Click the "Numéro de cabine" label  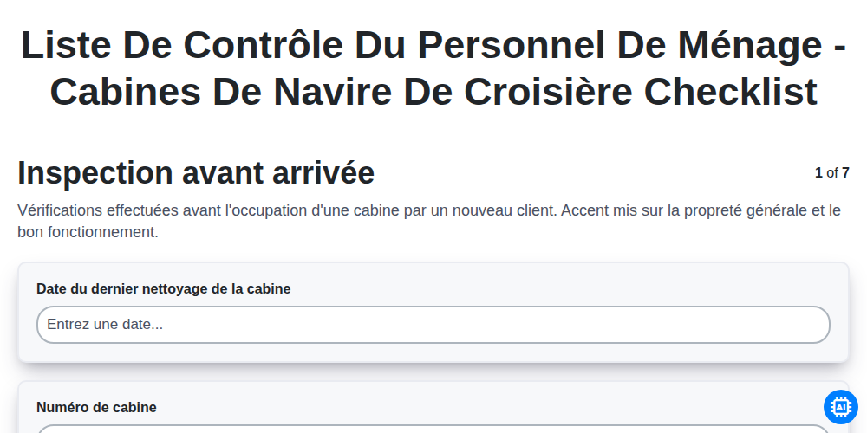96,408
